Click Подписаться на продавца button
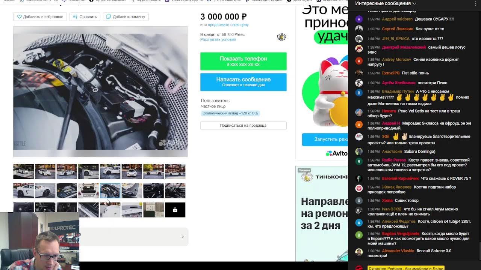Viewport: 481px width, 270px height. tap(244, 125)
